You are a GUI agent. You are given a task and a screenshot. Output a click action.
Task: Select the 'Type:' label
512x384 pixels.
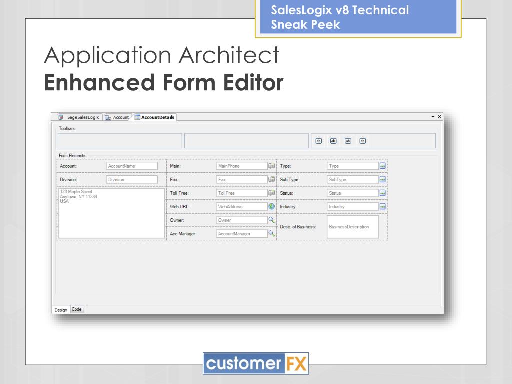285,166
